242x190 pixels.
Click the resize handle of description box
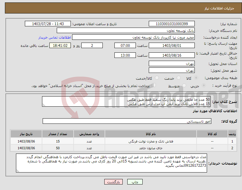tap(44, 105)
